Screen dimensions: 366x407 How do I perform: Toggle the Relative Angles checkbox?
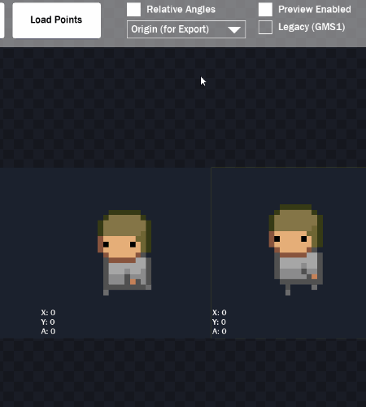coord(133,10)
